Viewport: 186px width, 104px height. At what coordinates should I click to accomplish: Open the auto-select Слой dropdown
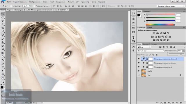point(26,6)
